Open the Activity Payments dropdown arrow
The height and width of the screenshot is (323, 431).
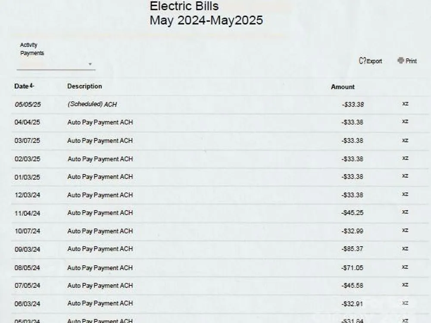click(x=90, y=64)
